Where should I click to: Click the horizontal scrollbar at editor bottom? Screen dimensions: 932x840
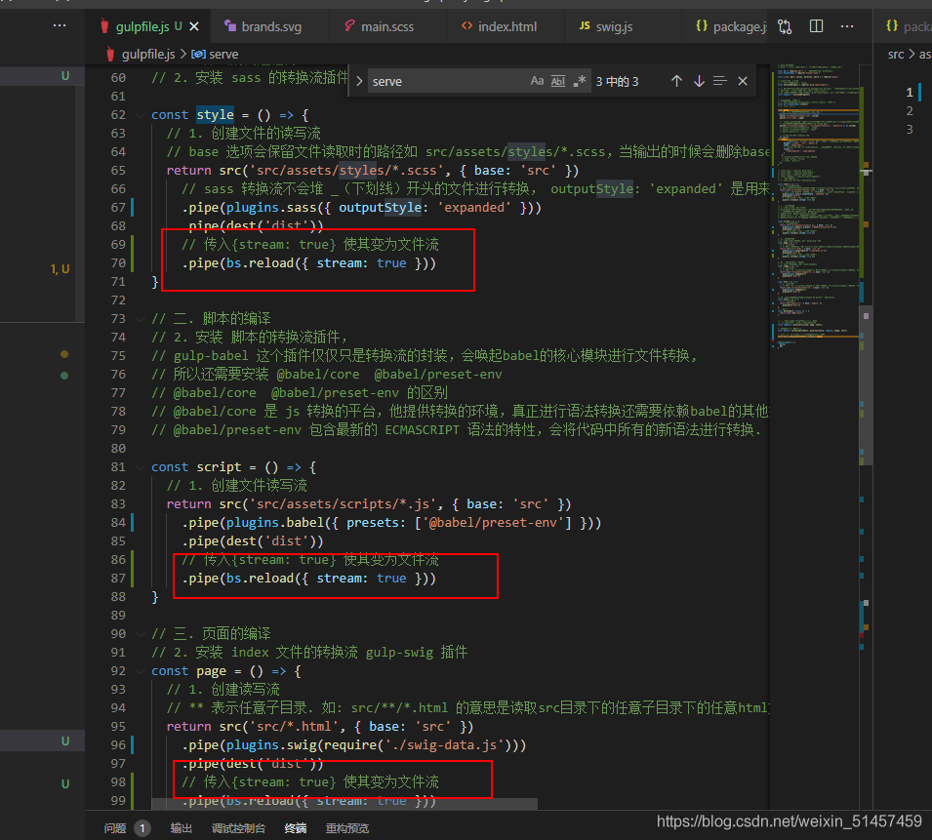click(x=344, y=803)
